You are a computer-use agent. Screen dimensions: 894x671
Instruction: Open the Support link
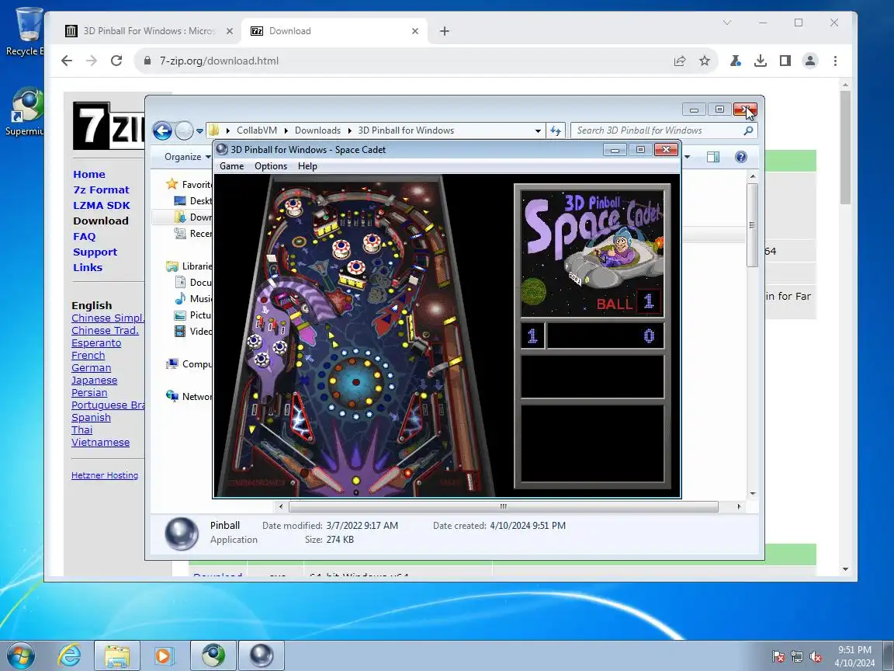[95, 252]
